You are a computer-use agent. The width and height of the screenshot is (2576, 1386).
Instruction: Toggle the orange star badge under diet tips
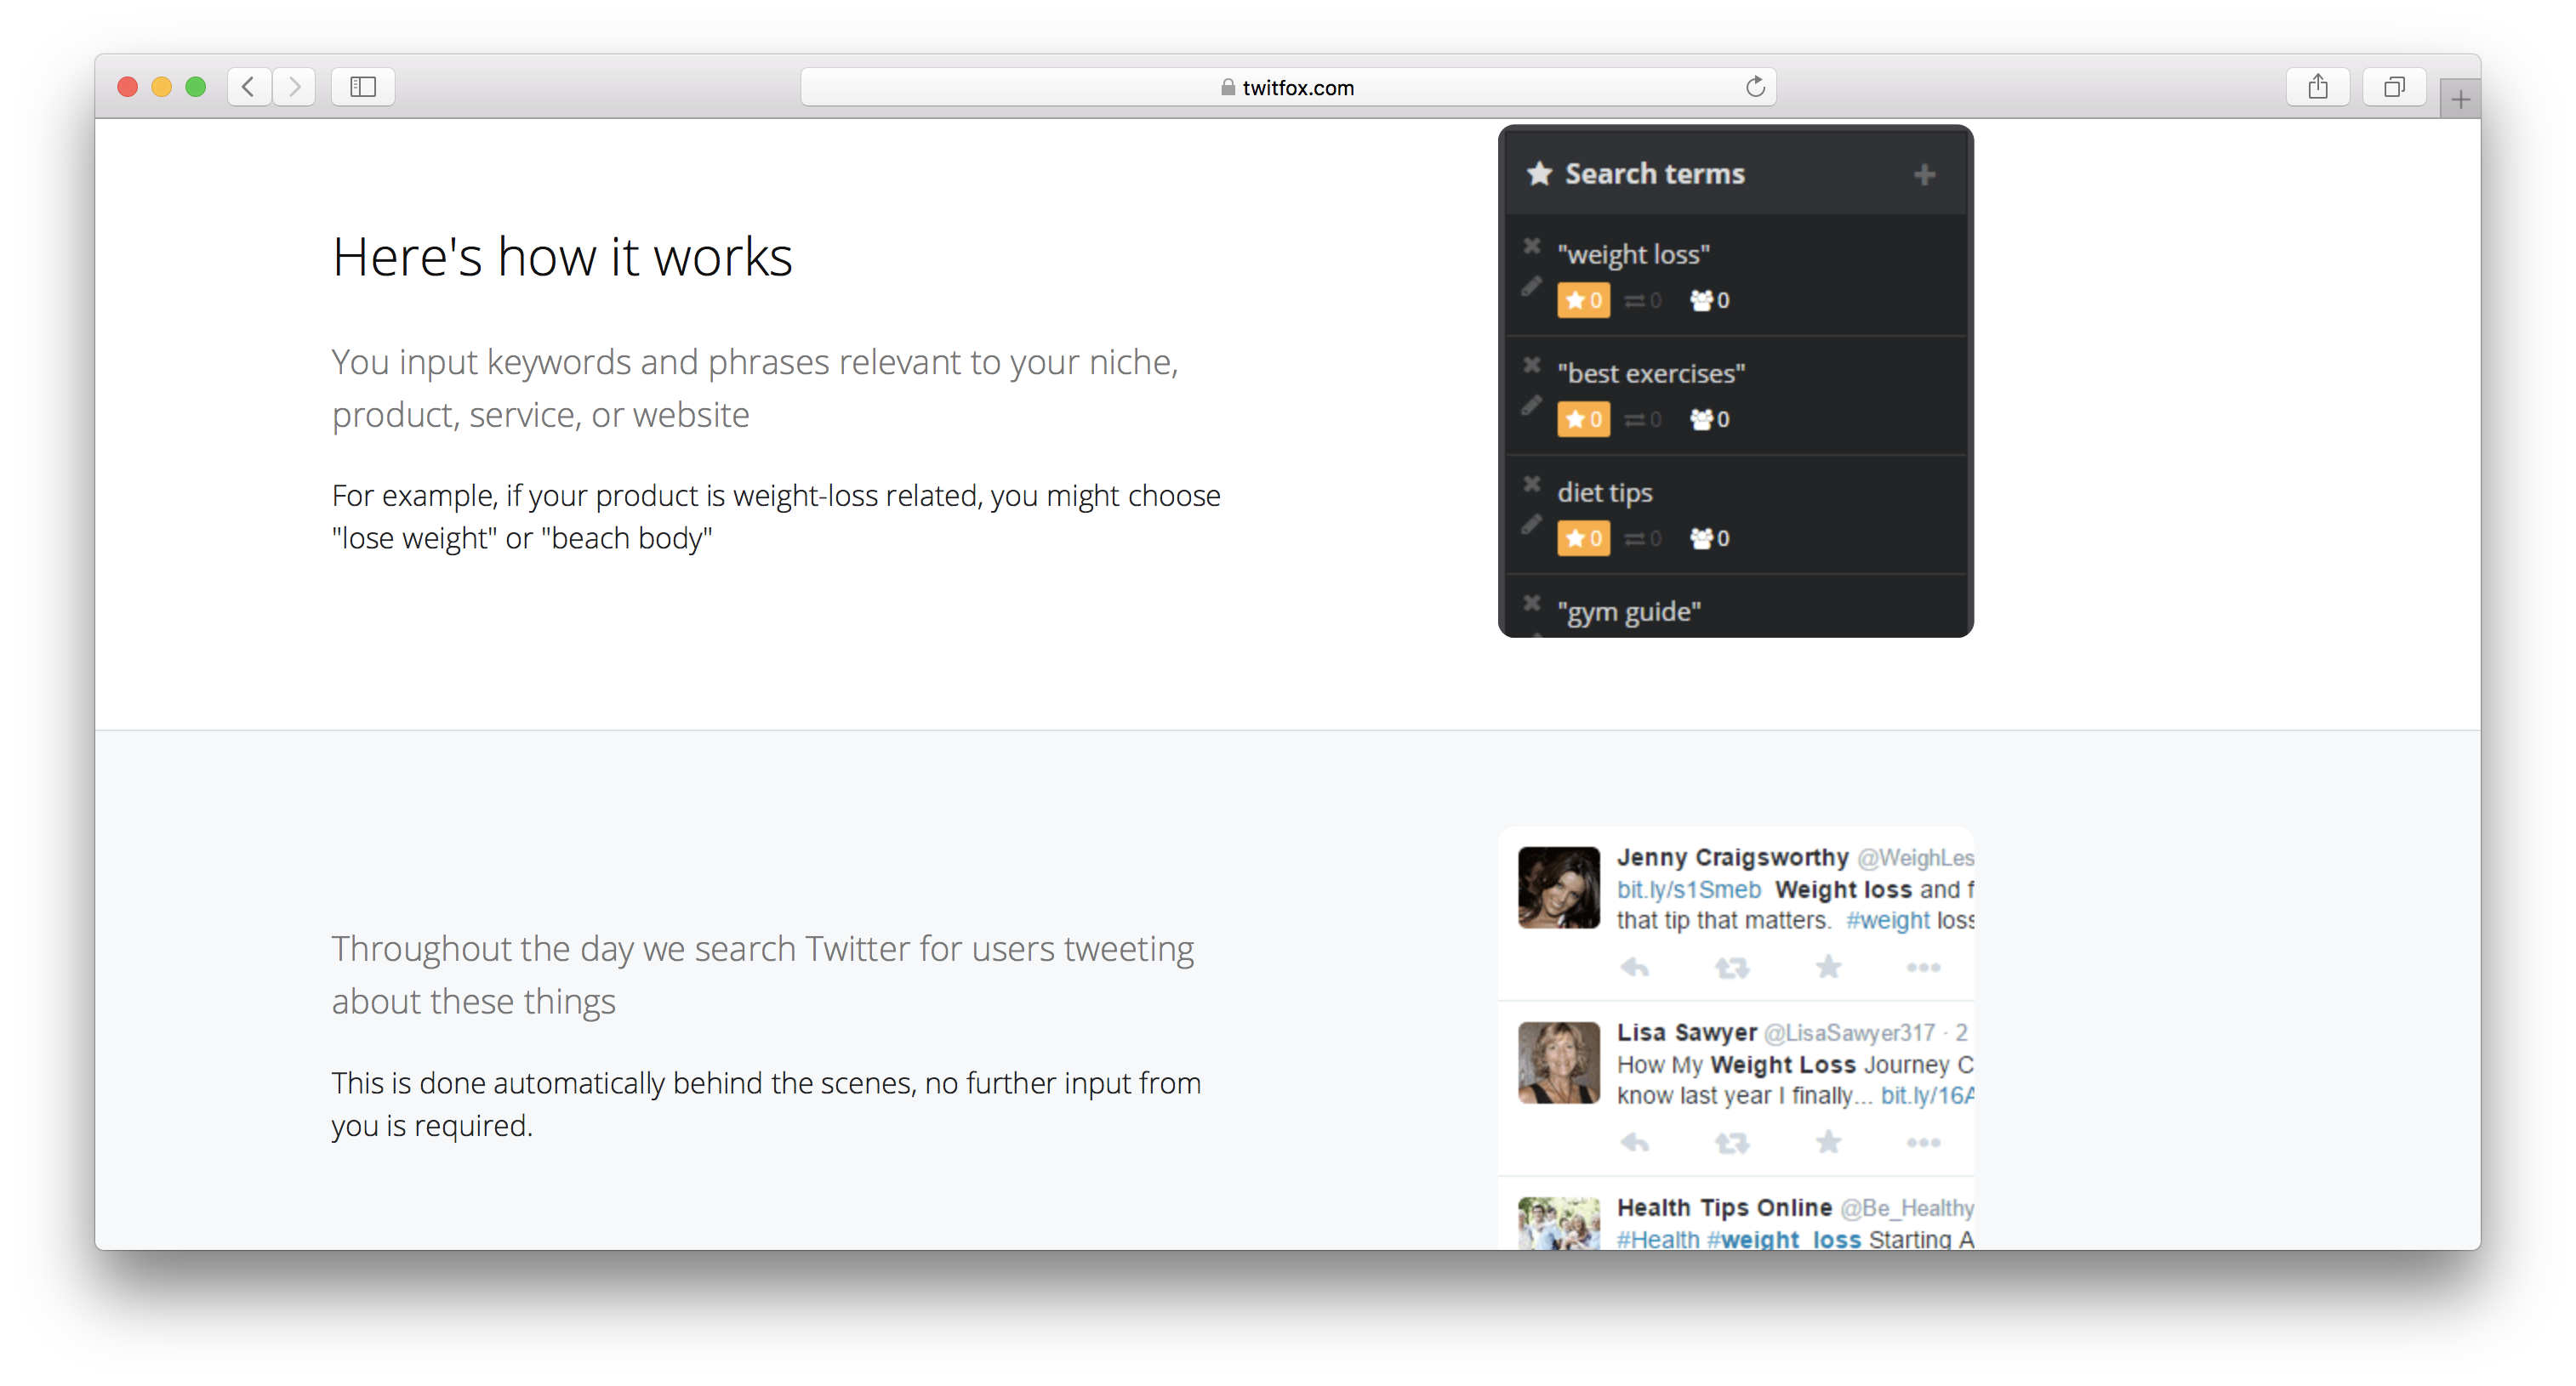tap(1583, 537)
